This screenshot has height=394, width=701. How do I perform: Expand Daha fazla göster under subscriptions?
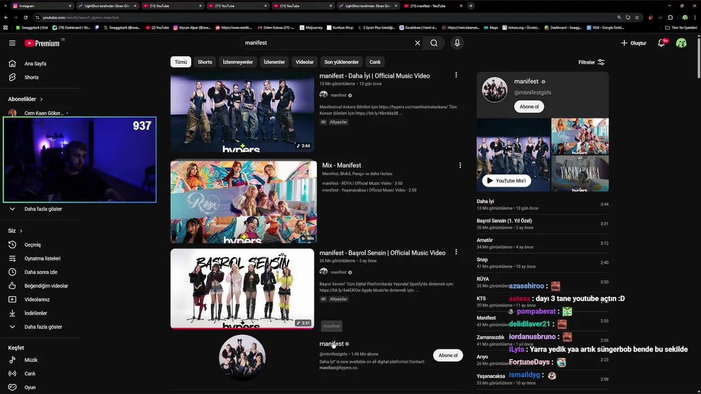[x=43, y=209]
